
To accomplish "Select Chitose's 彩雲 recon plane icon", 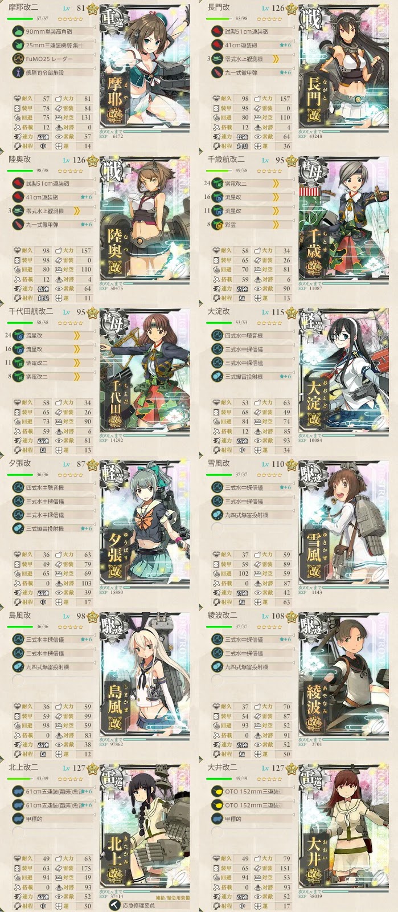I will point(218,225).
